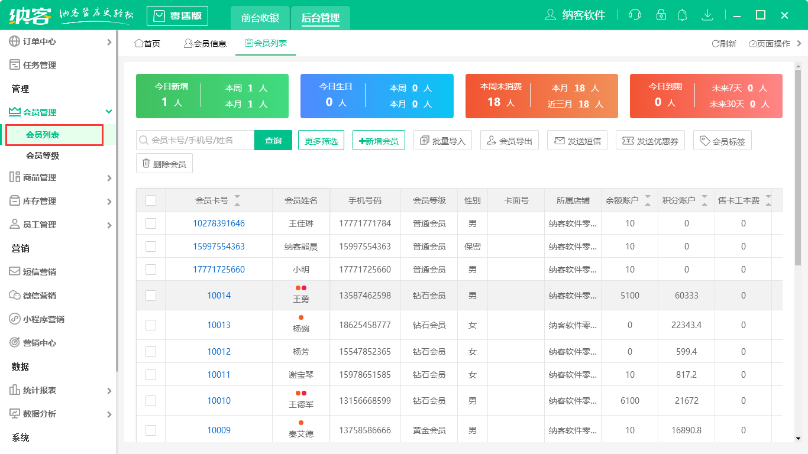Switch to the 会员信息 tab

[205, 43]
